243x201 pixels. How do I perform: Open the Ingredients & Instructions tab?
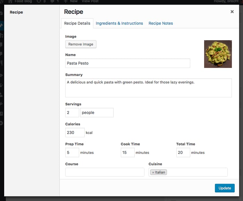click(x=119, y=23)
